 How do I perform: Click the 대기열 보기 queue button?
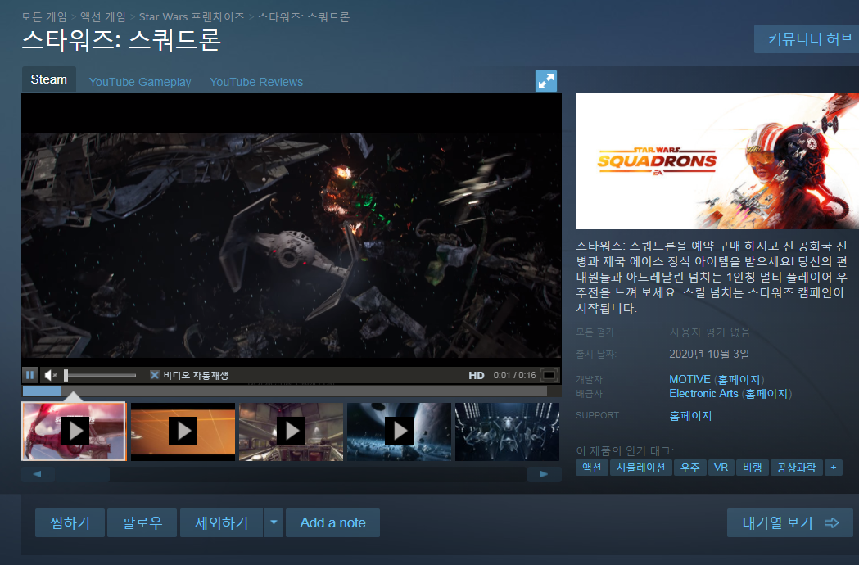pyautogui.click(x=790, y=522)
